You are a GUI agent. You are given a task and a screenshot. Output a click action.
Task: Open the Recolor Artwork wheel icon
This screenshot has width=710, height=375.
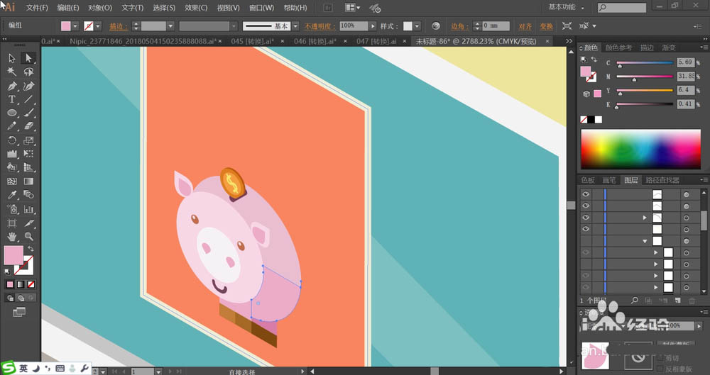click(x=436, y=26)
